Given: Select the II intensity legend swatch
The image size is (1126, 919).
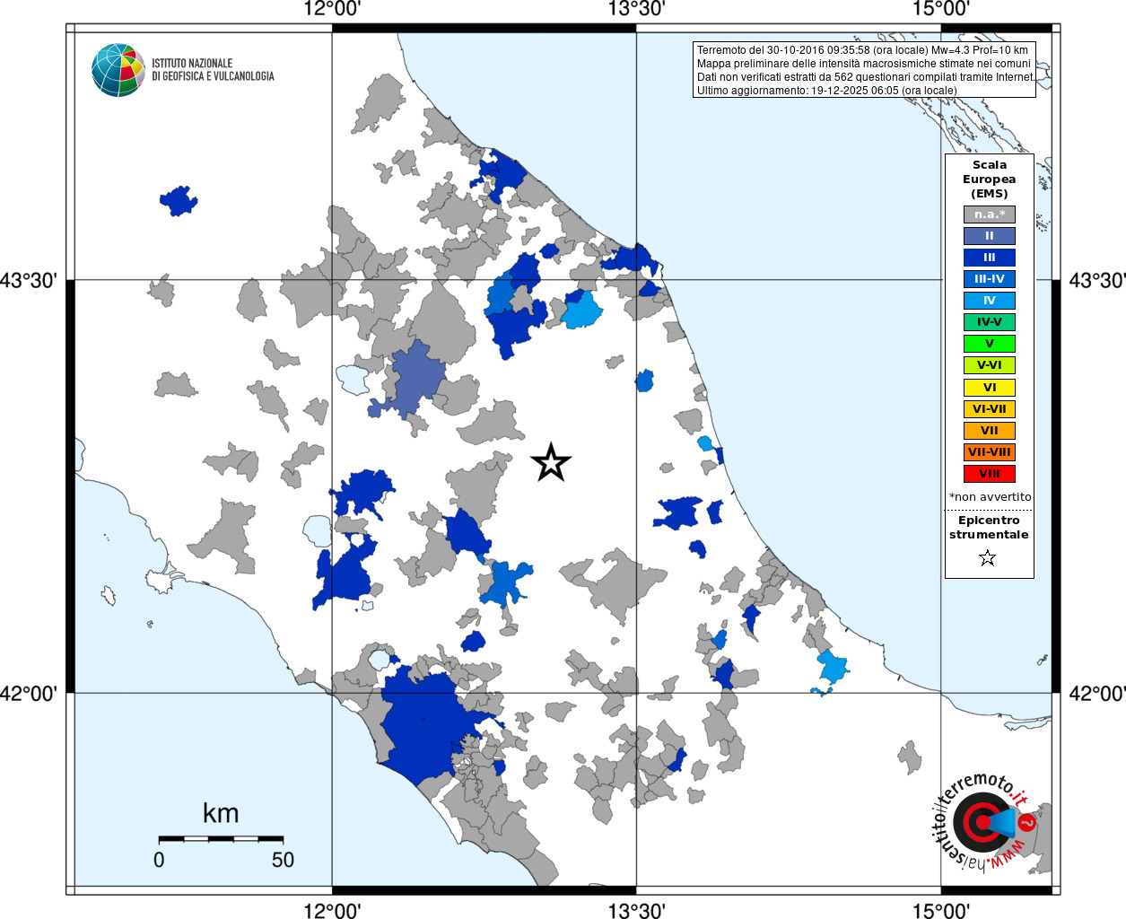Looking at the screenshot, I should (x=990, y=236).
